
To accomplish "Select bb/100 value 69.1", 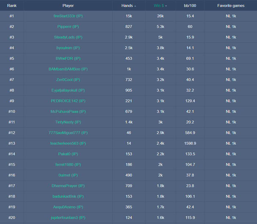I will point(190,58).
